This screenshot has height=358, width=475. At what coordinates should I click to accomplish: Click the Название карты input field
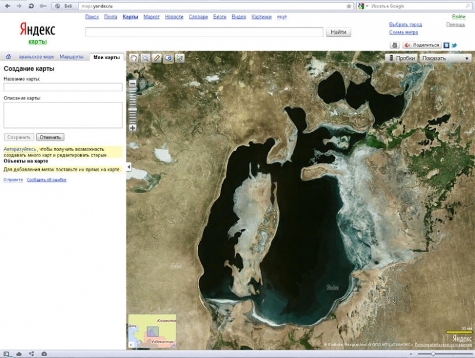pyautogui.click(x=63, y=87)
